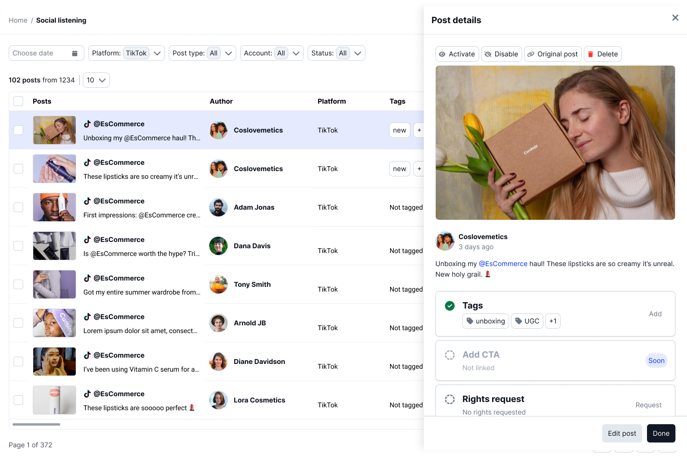The width and height of the screenshot is (687, 456).
Task: Expand the +1 hidden tags chip
Action: [553, 321]
